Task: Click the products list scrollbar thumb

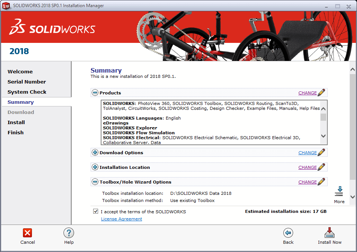Action: (x=323, y=117)
